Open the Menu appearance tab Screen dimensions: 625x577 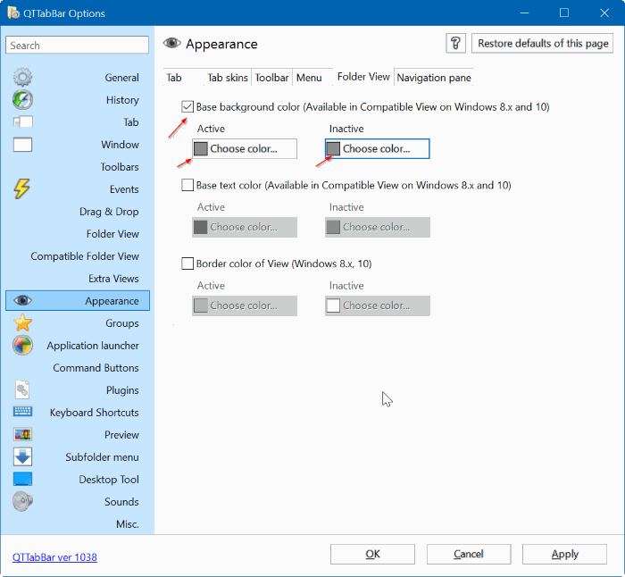(309, 78)
